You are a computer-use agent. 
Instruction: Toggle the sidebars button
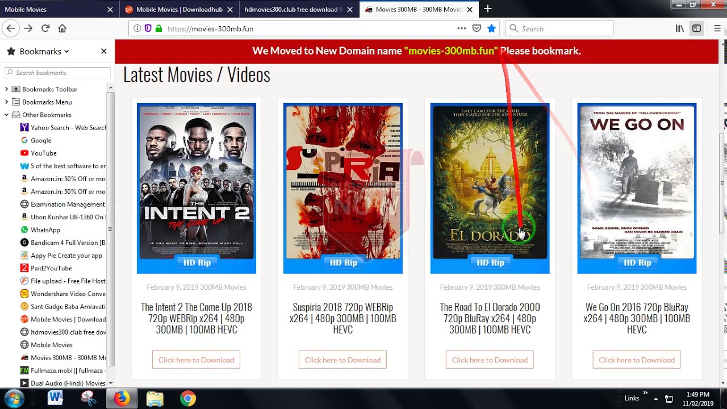[x=697, y=28]
